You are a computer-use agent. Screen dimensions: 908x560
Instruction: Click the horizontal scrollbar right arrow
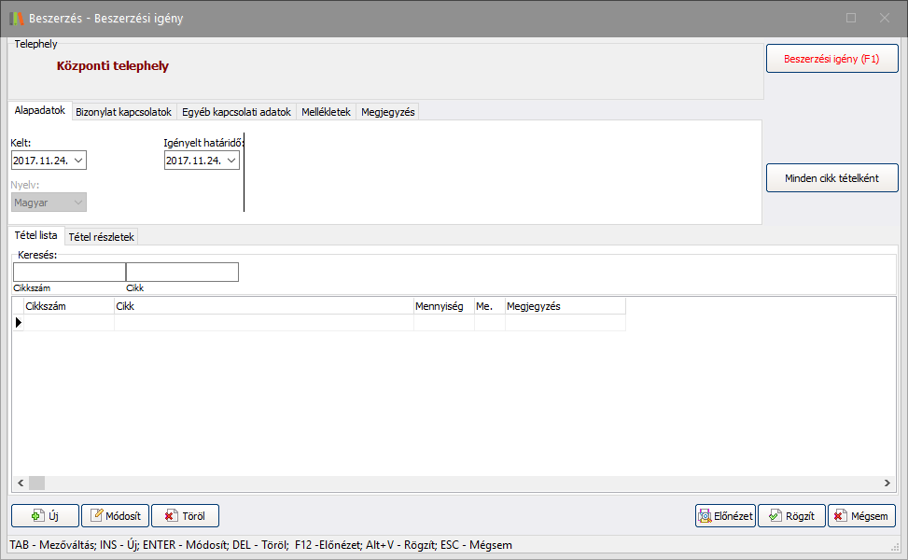click(x=887, y=483)
